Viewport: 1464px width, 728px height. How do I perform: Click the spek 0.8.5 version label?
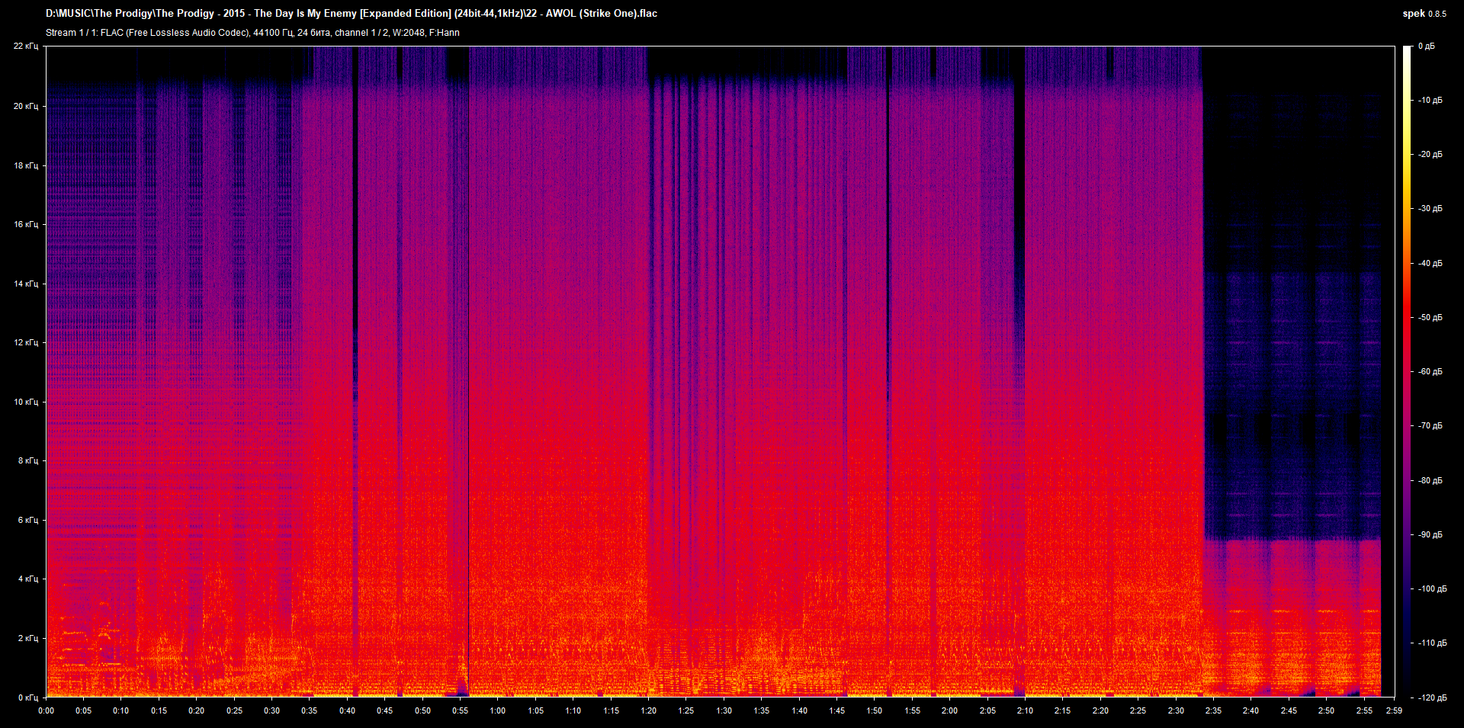1424,13
